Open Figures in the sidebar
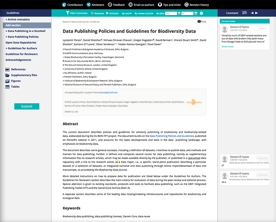 pos(16,81)
